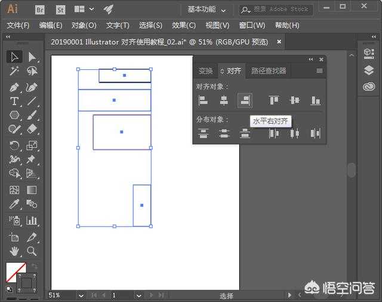Click Horizontal Distribute Center button
The image size is (382, 302).
[x=295, y=134]
